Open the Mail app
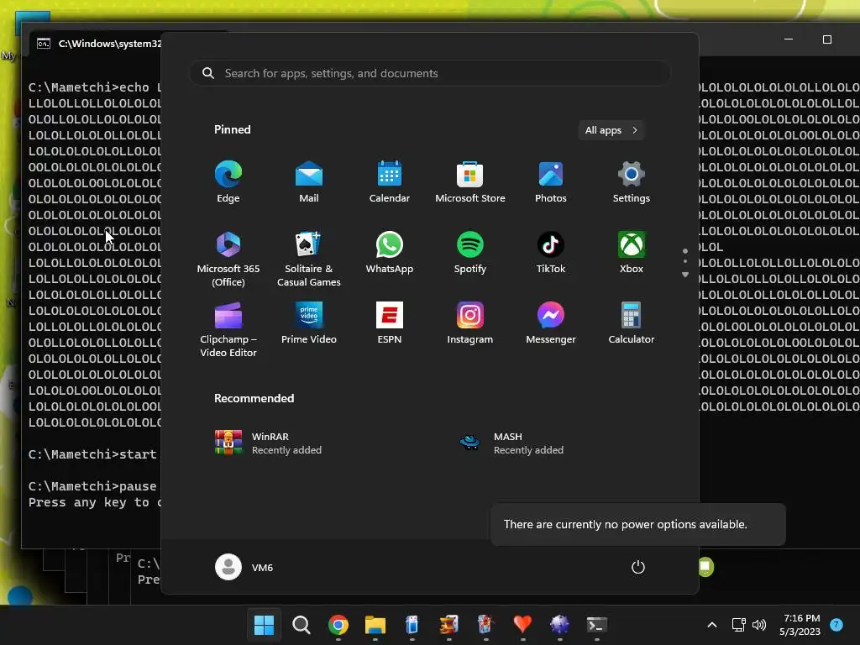This screenshot has height=645, width=860. coord(309,182)
